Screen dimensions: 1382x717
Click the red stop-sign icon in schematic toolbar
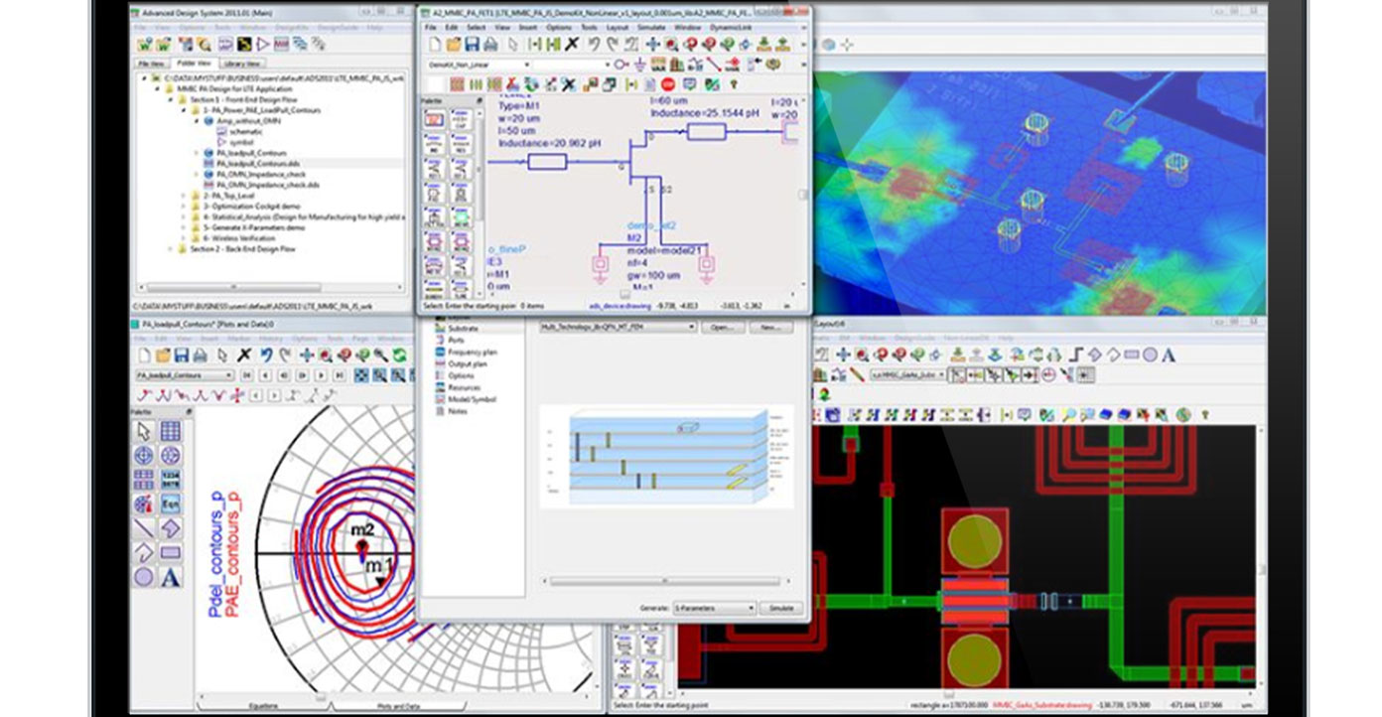(x=667, y=84)
